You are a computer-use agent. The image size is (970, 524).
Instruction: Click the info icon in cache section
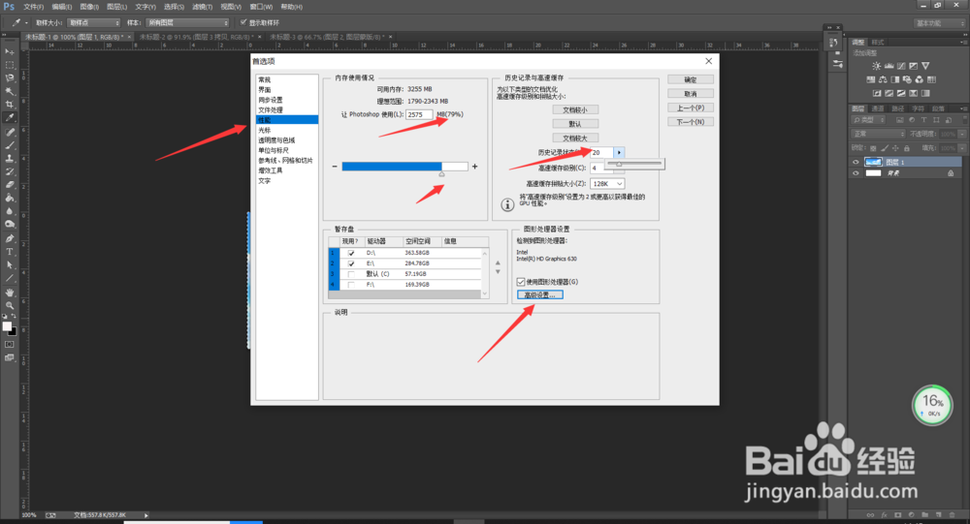click(507, 204)
